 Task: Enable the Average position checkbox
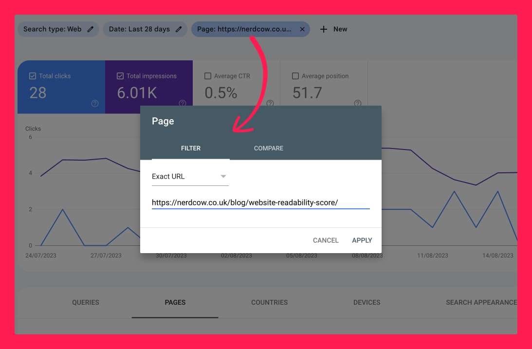coord(295,76)
